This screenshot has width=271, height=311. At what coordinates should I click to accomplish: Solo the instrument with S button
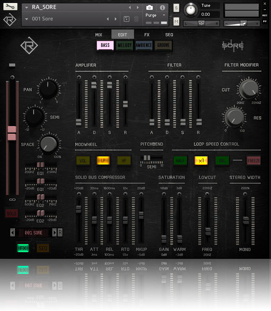(x=176, y=8)
